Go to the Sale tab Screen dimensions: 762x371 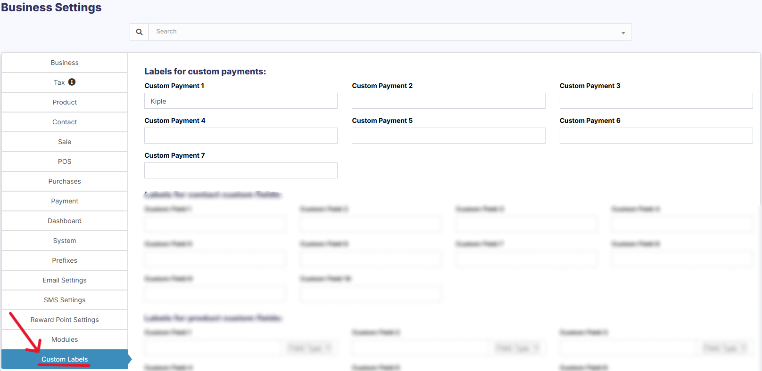65,142
